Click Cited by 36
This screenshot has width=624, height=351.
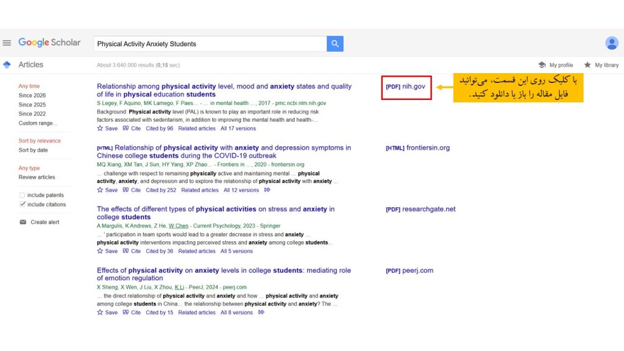click(159, 251)
